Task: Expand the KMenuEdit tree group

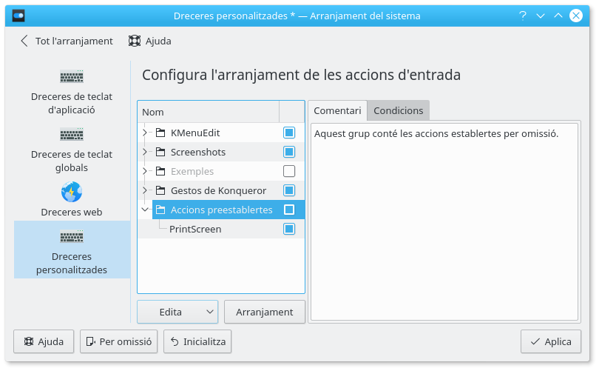Action: (145, 133)
